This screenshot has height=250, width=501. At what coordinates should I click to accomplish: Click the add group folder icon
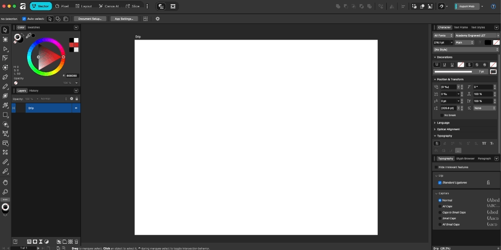coord(65,242)
